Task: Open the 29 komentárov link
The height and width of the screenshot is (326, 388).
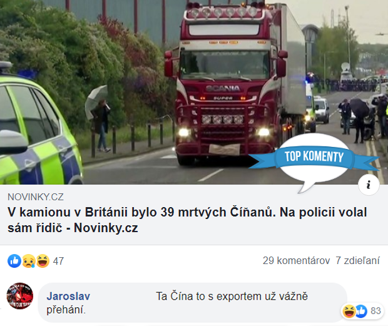Action: pos(296,261)
